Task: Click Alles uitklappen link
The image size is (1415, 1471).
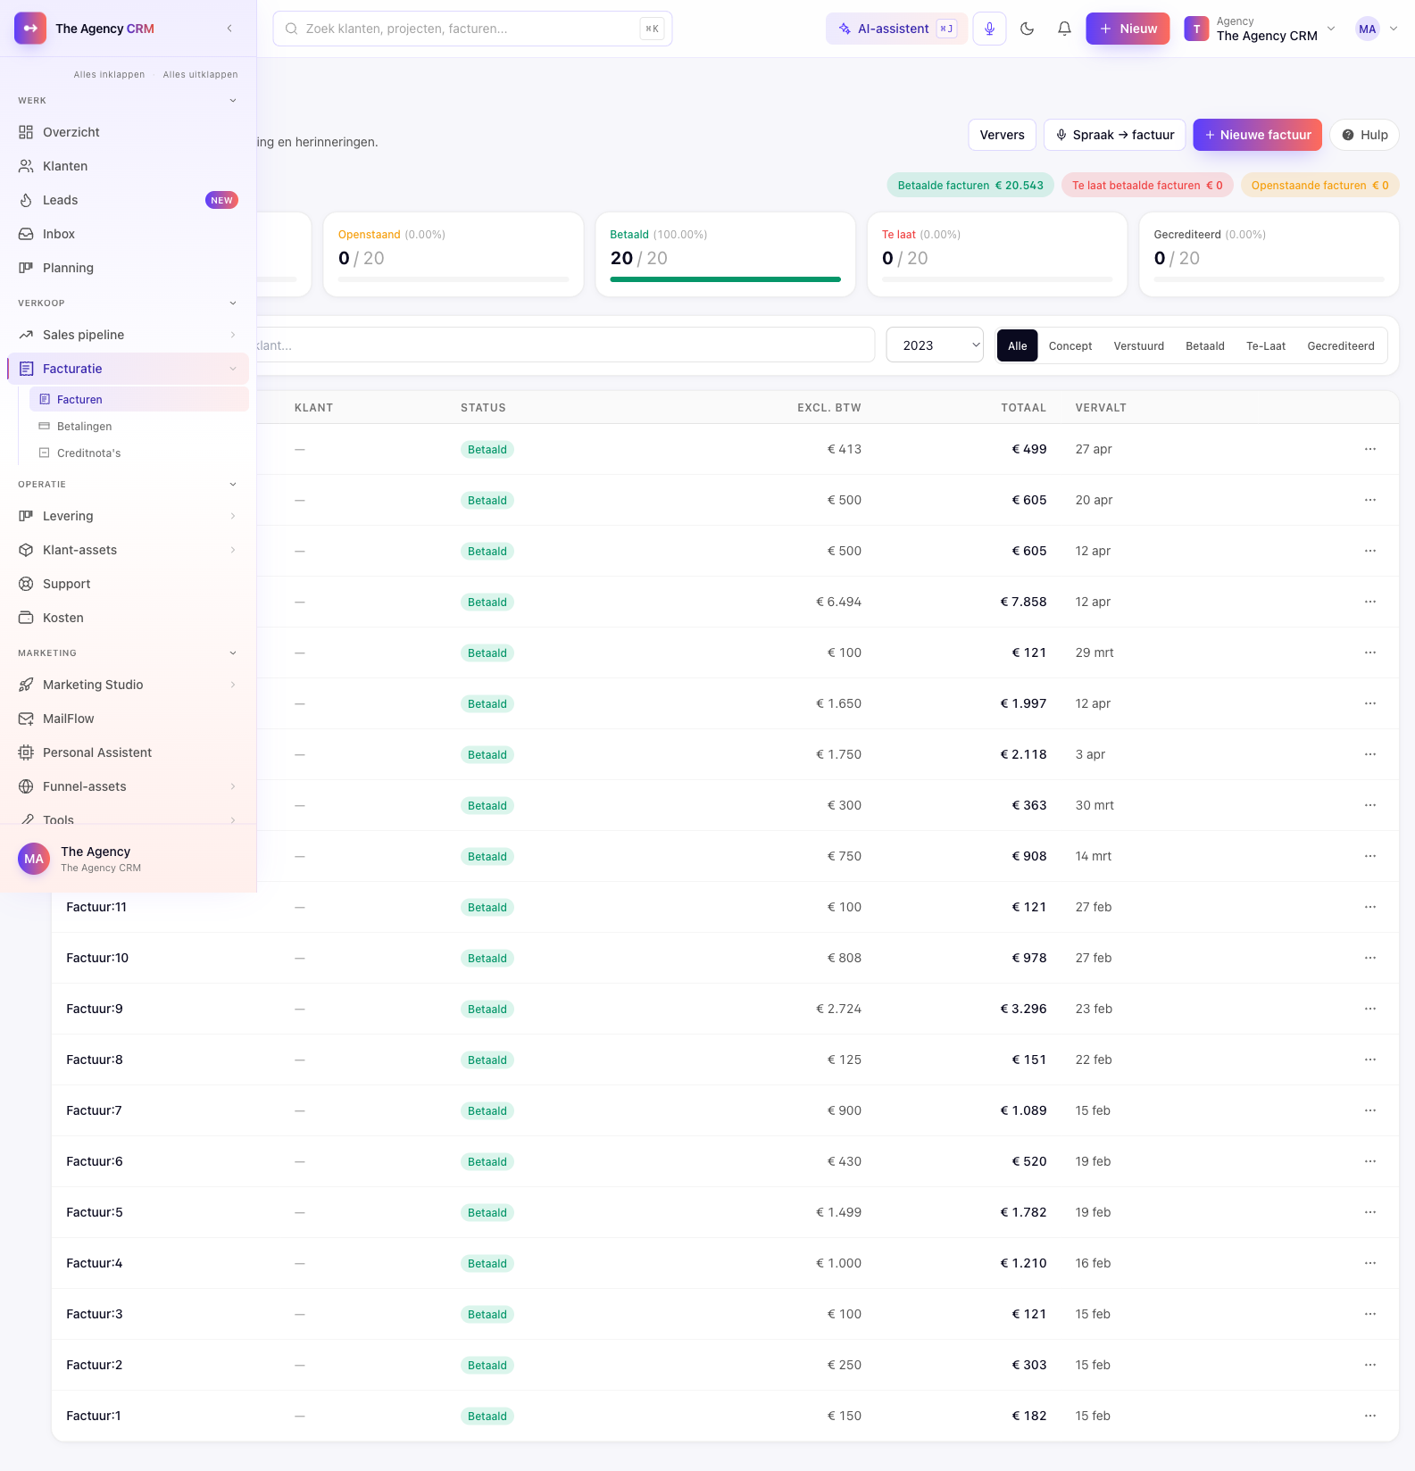Action: click(200, 75)
